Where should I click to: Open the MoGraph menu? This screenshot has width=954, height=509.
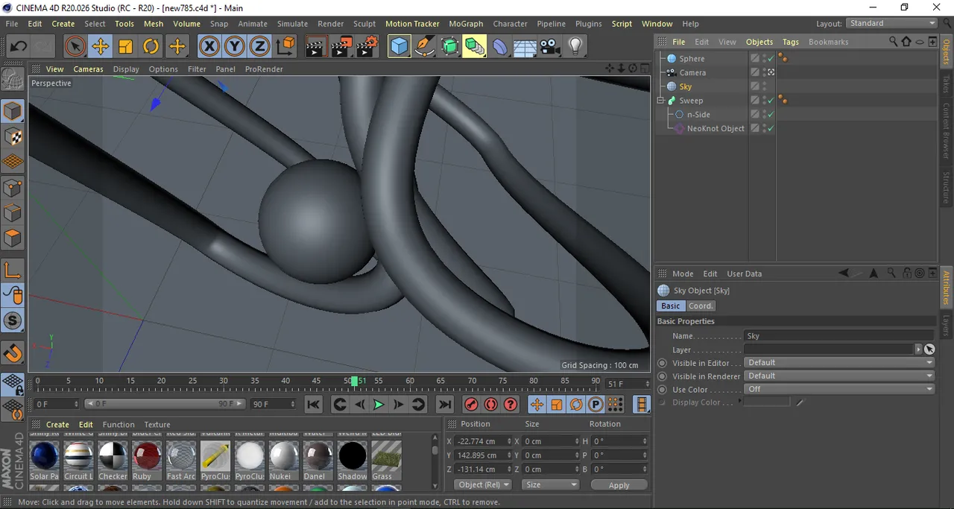pyautogui.click(x=466, y=24)
